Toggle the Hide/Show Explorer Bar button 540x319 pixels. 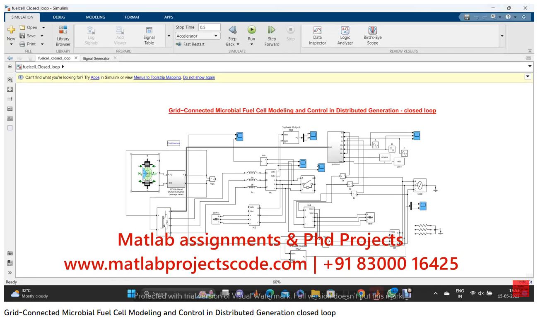[x=10, y=67]
